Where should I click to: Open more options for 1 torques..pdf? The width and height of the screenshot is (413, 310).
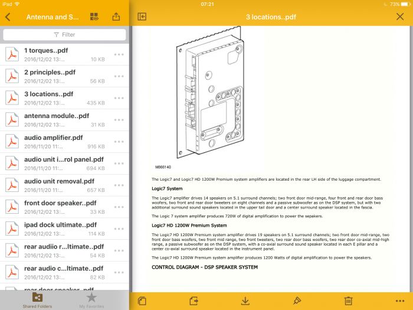pyautogui.click(x=119, y=54)
